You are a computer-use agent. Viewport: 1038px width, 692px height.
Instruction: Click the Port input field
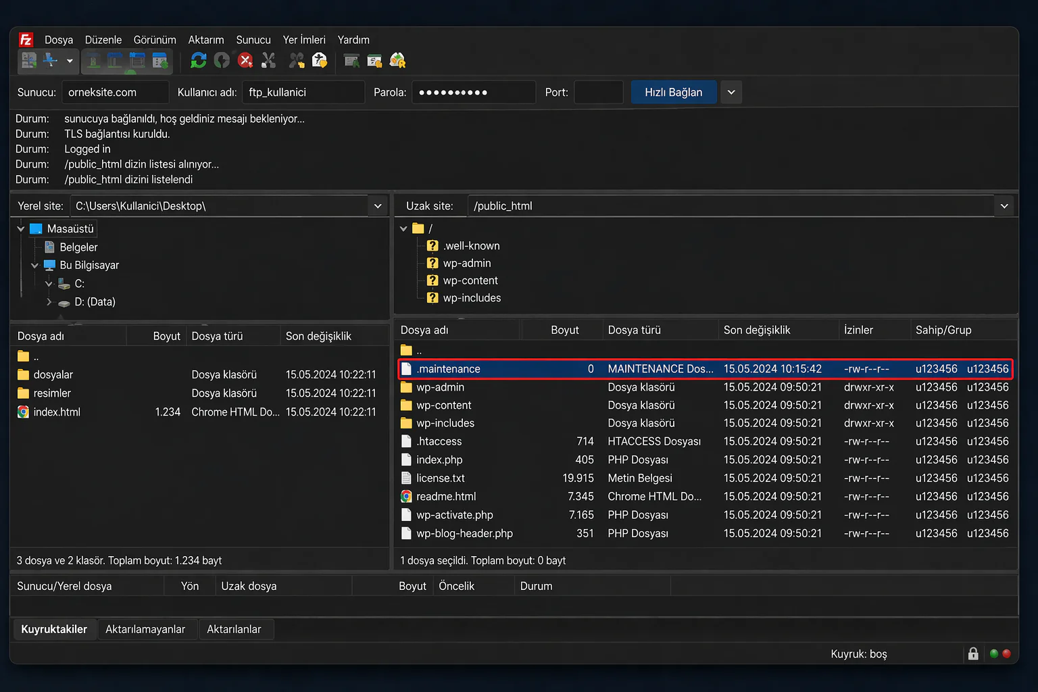pyautogui.click(x=598, y=93)
